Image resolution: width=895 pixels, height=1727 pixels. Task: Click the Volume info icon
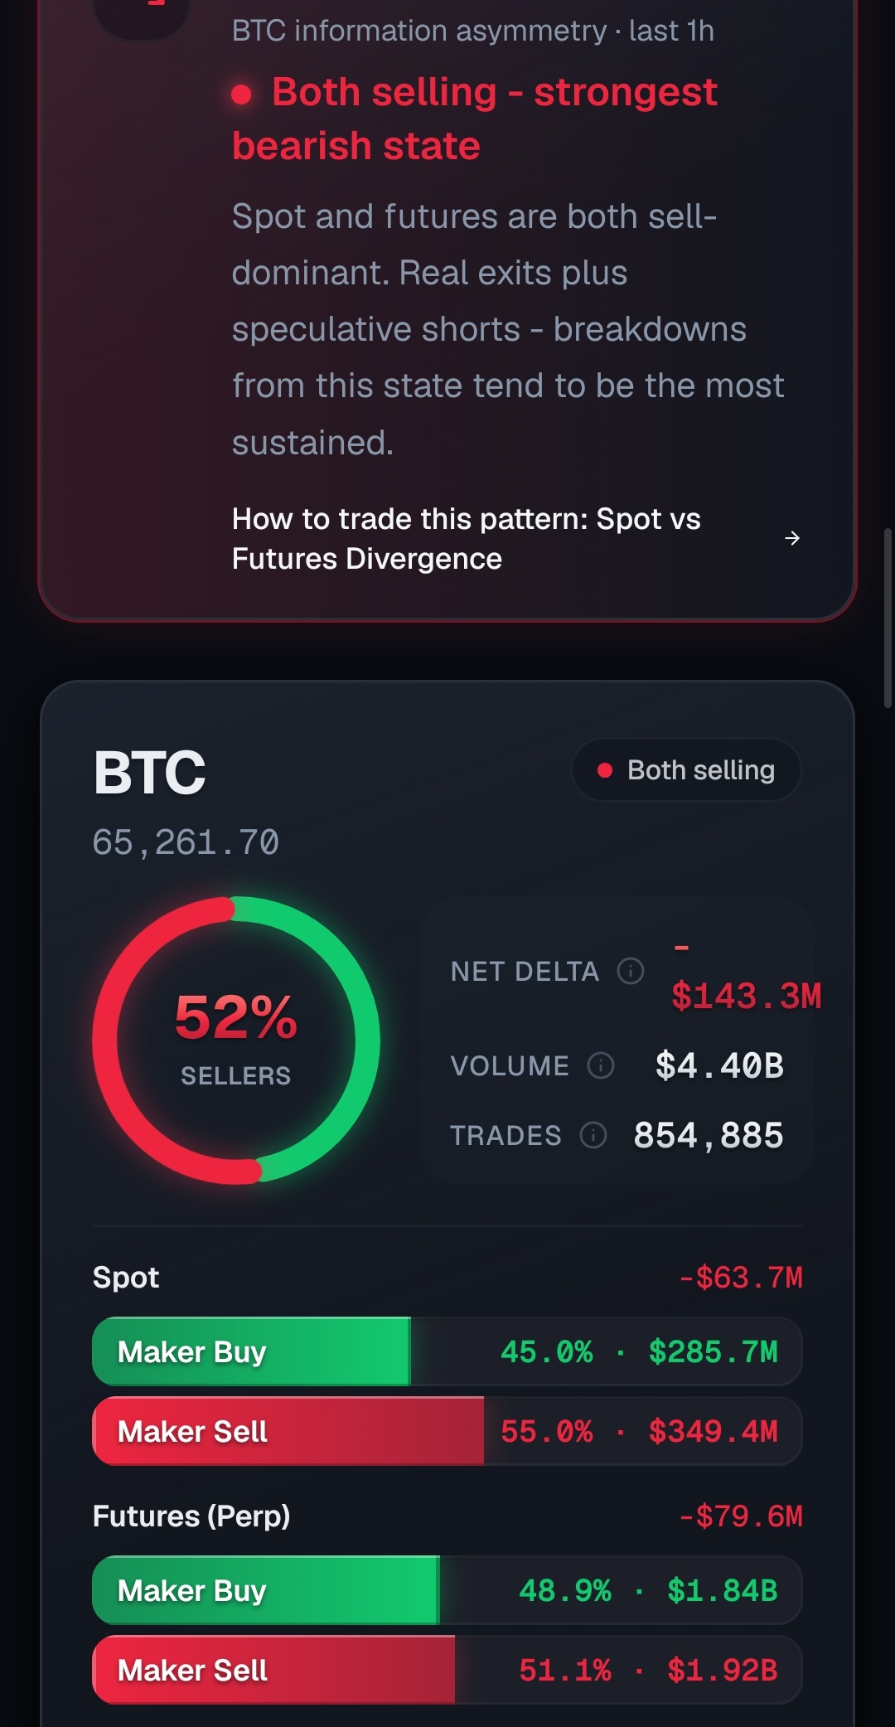pyautogui.click(x=601, y=1065)
